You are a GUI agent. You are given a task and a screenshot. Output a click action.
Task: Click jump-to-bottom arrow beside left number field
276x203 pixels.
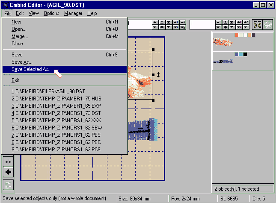click(169, 27)
